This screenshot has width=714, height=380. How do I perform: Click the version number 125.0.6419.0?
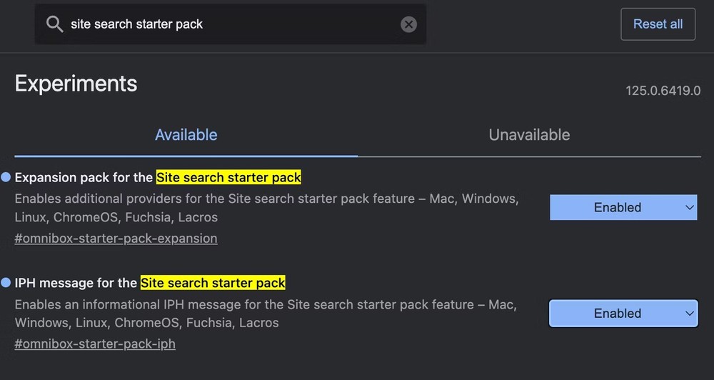663,91
